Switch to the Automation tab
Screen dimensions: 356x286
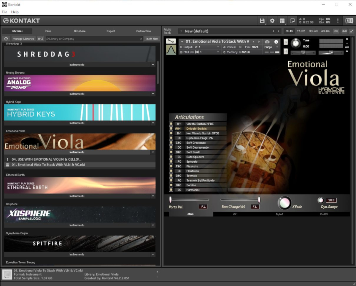(144, 31)
